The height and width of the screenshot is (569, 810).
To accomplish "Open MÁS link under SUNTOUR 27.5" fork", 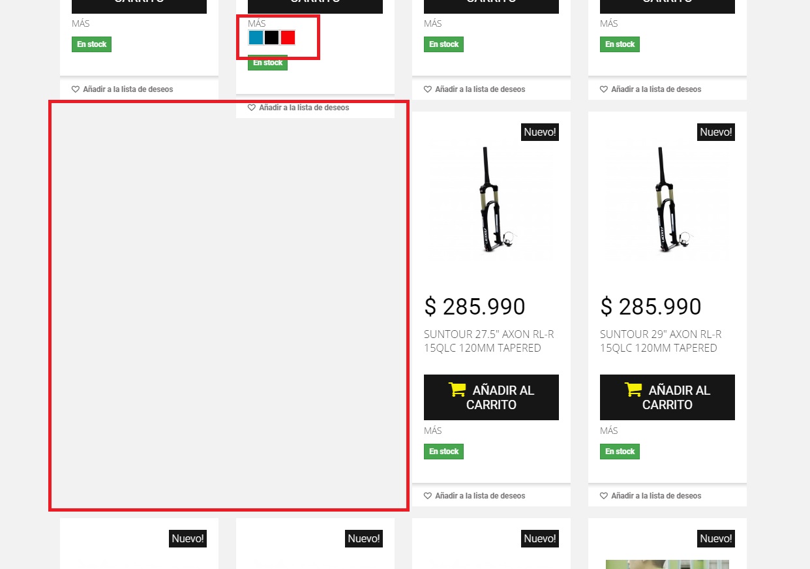I will tap(433, 431).
